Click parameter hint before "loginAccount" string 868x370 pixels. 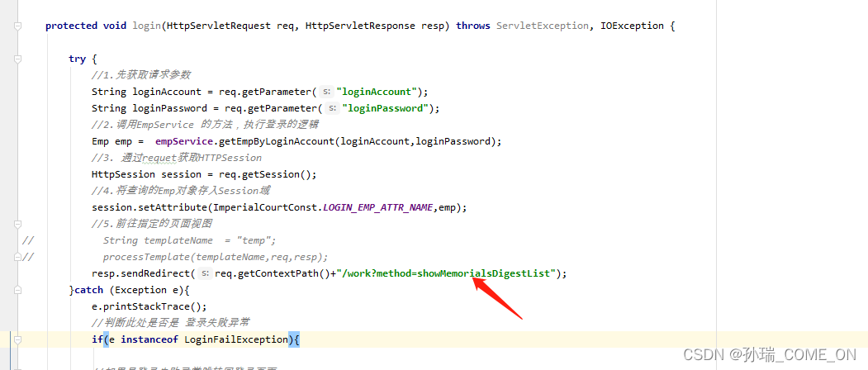(x=326, y=92)
